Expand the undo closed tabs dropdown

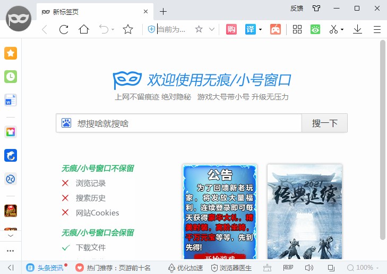[113, 29]
